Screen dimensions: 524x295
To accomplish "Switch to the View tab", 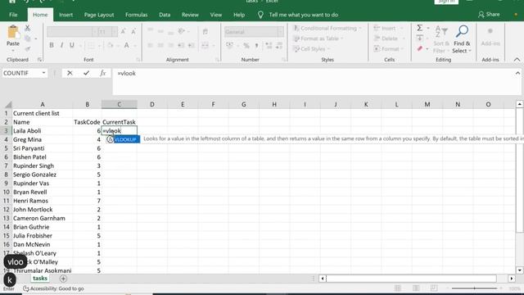I will coord(216,15).
